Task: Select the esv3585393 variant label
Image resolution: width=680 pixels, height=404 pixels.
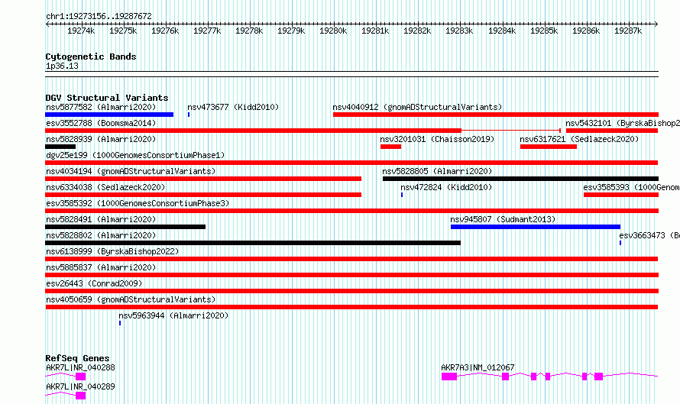Action: coord(631,187)
